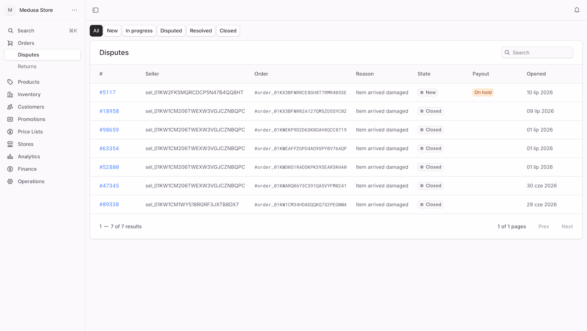Image resolution: width=587 pixels, height=331 pixels.
Task: Select the All filter tab
Action: pyautogui.click(x=96, y=31)
